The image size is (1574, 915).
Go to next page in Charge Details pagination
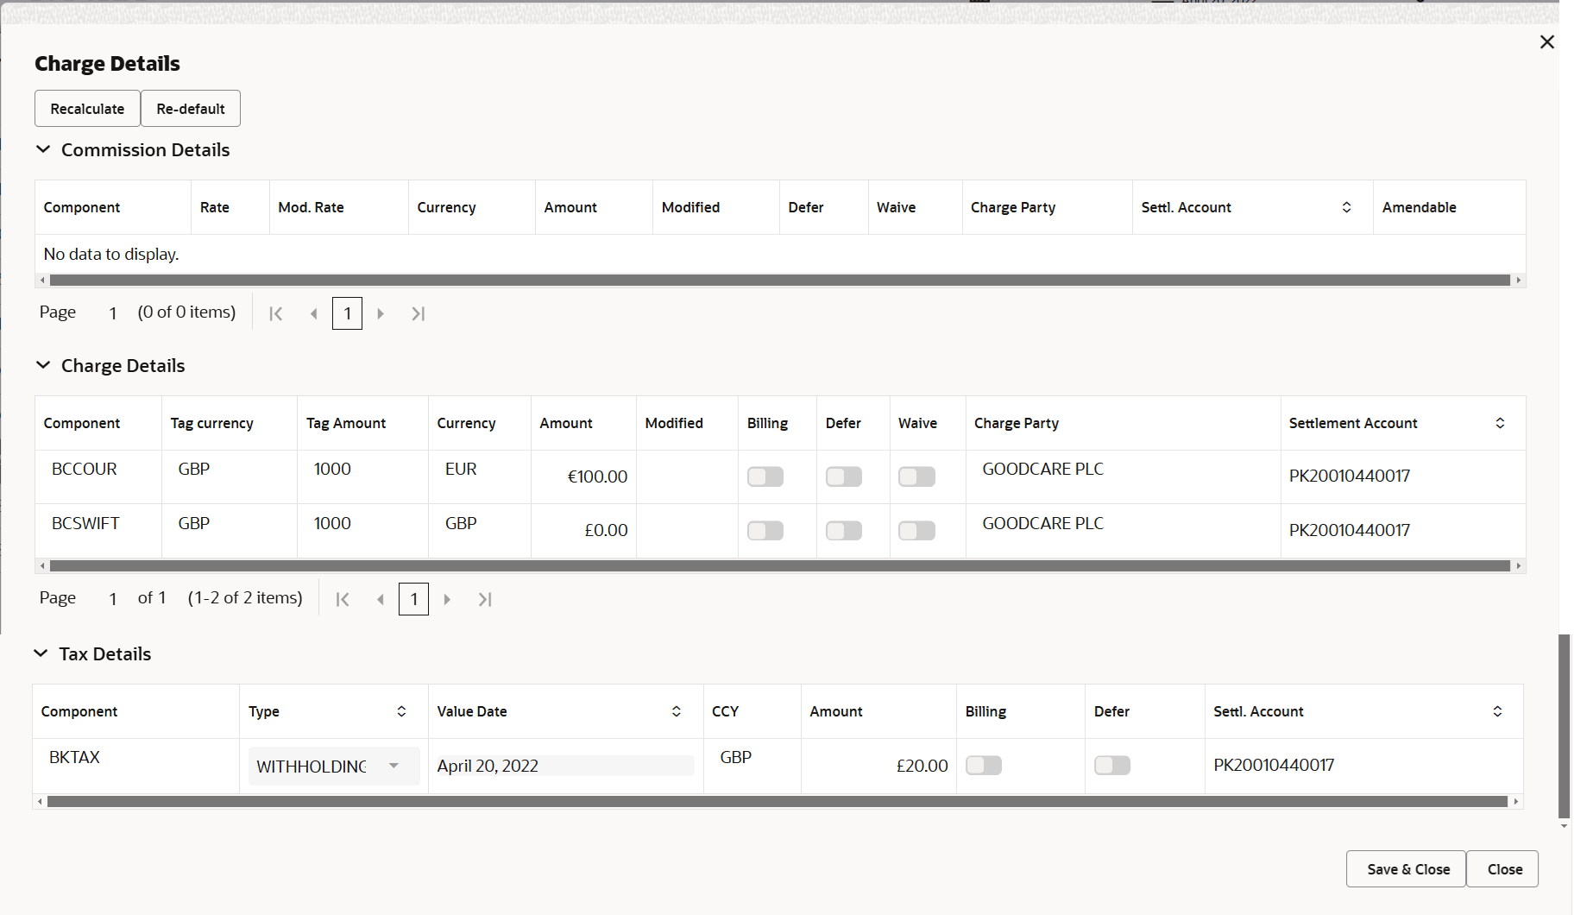[447, 598]
